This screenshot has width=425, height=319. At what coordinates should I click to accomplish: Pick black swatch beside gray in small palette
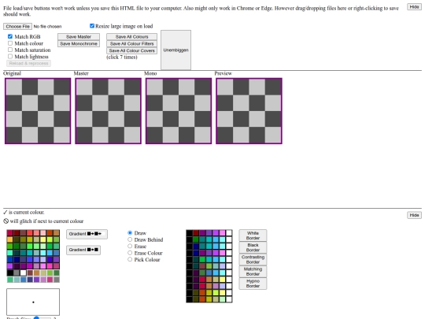pos(10,273)
